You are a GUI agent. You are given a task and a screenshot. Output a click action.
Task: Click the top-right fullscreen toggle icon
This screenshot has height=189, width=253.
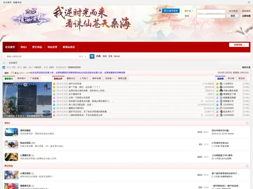coord(249,2)
